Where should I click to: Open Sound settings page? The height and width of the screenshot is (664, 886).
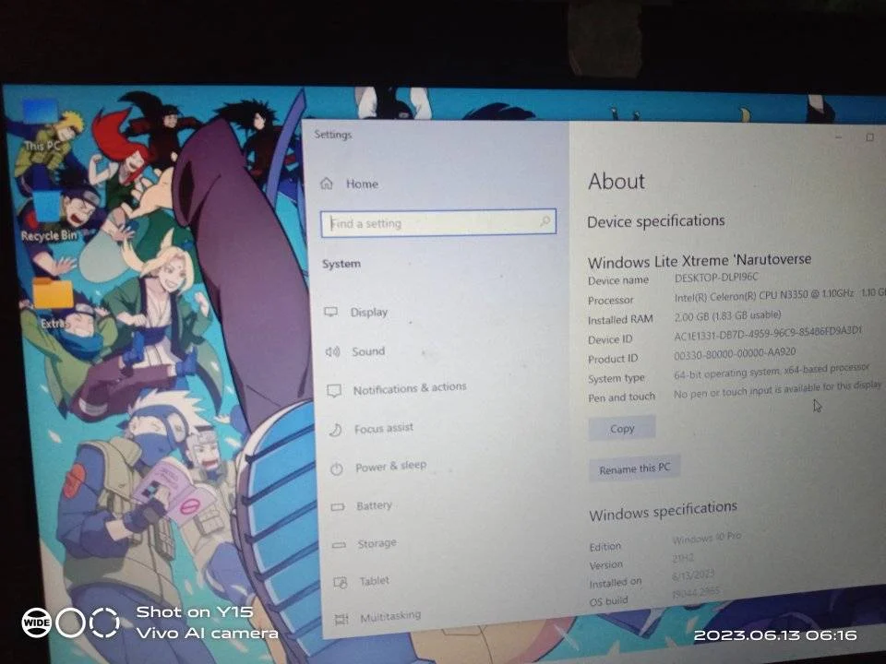pyautogui.click(x=368, y=351)
